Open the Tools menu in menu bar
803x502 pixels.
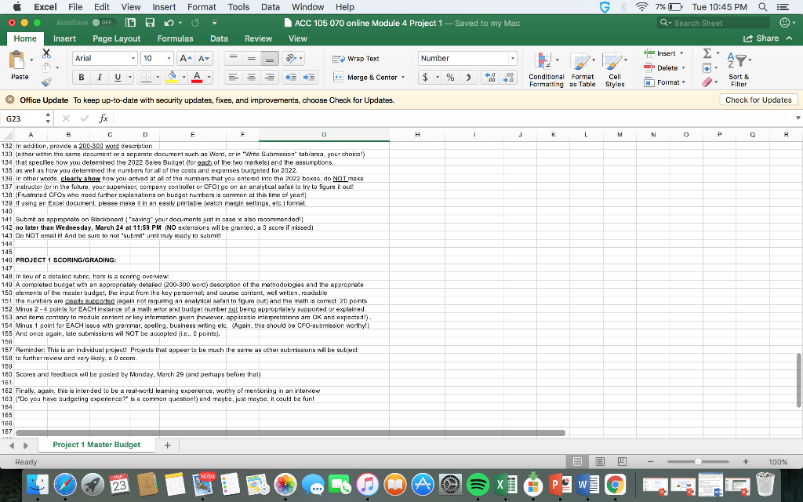click(x=238, y=7)
